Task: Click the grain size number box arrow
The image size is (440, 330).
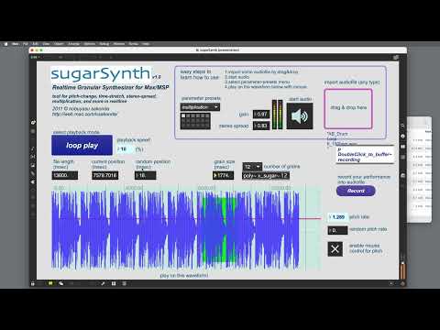Action: coord(215,175)
